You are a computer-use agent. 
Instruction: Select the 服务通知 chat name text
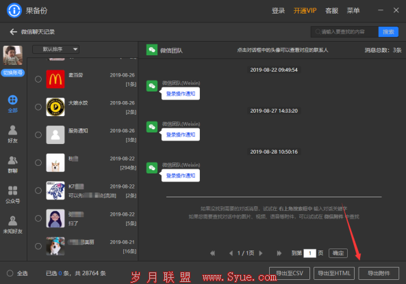78,130
